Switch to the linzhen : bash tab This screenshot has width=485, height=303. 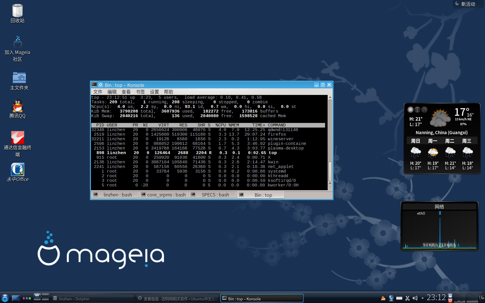[x=115, y=195]
